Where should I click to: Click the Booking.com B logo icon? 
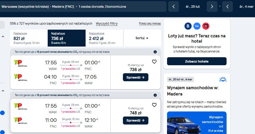(188, 26)
